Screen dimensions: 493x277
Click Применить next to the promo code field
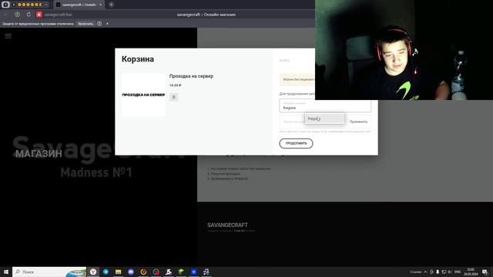pyautogui.click(x=358, y=122)
